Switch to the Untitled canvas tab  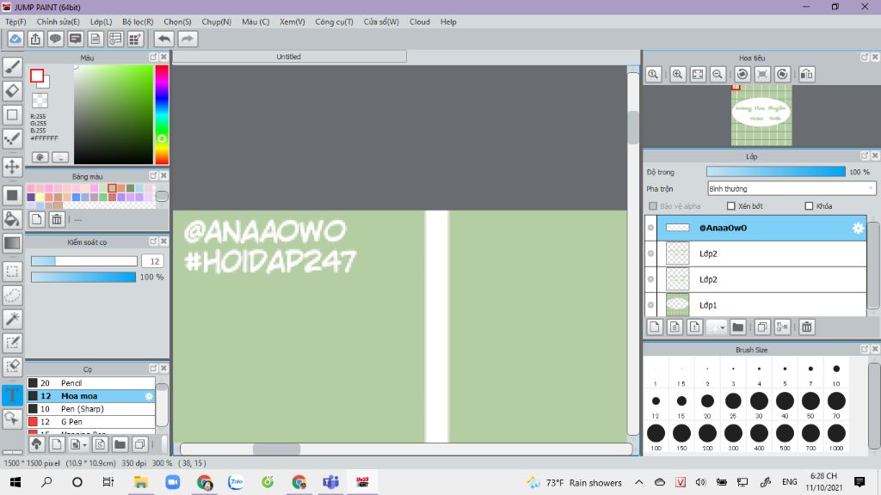(x=289, y=57)
